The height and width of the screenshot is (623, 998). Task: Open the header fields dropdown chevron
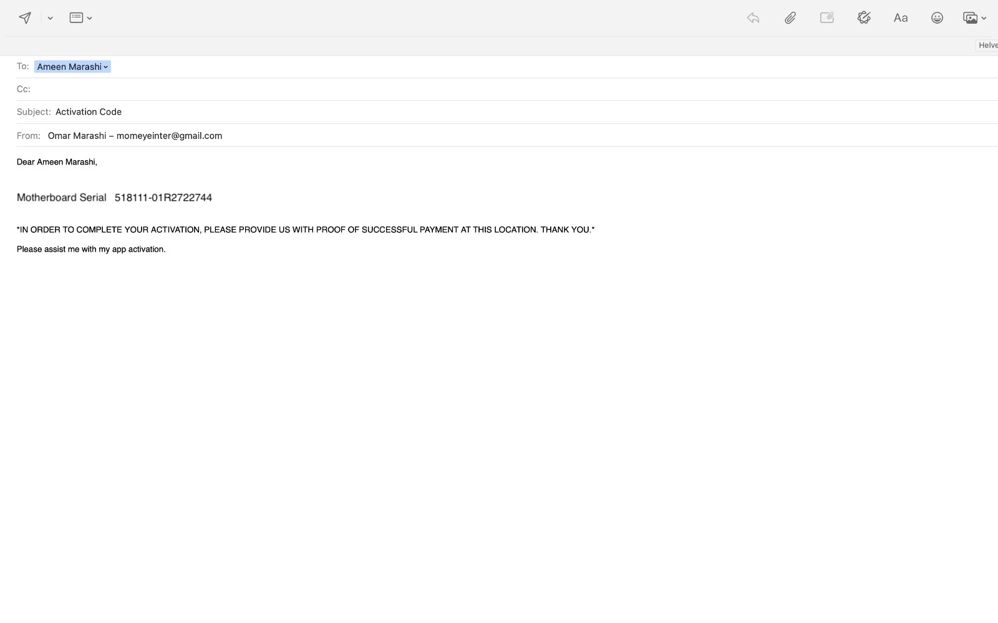pyautogui.click(x=89, y=18)
